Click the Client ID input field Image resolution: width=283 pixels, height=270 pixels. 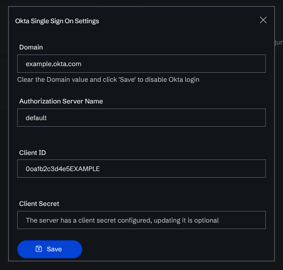(141, 169)
